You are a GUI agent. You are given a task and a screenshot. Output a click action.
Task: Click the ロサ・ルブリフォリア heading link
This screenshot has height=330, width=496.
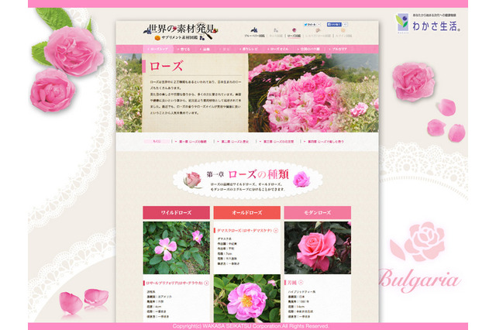click(x=174, y=284)
